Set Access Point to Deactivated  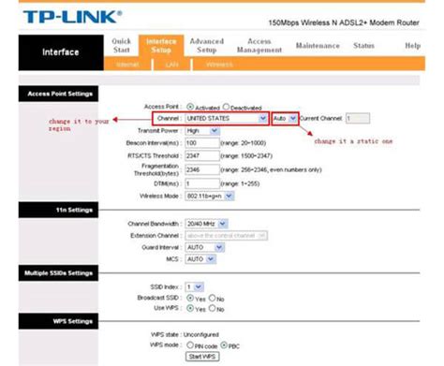click(226, 107)
